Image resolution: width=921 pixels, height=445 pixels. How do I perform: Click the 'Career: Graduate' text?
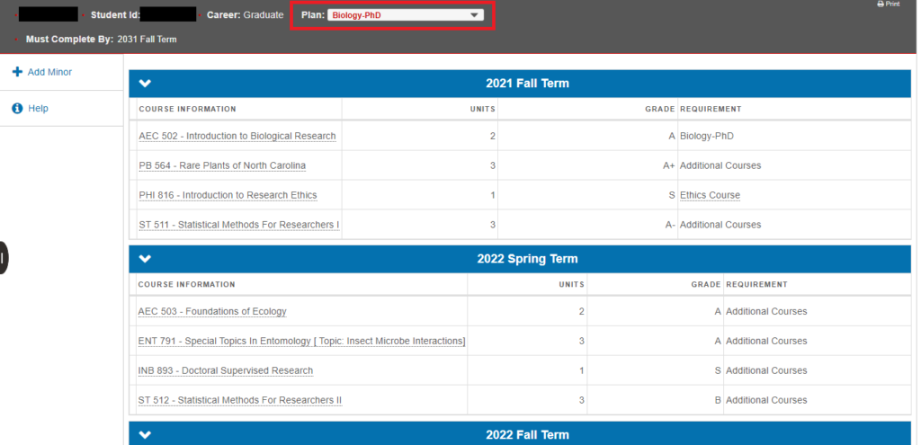pyautogui.click(x=245, y=14)
